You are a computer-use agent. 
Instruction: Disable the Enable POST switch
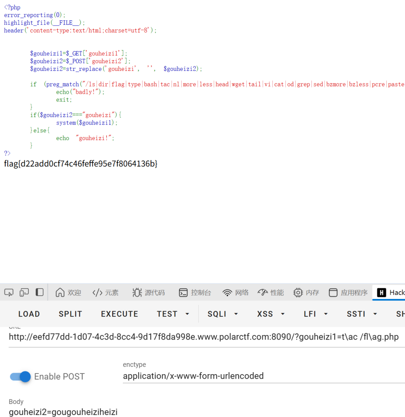coord(20,377)
